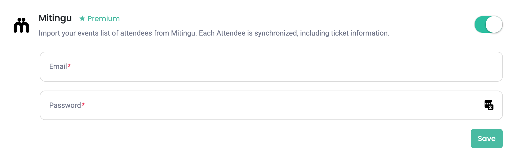Viewport: 514px width, 160px height.
Task: Click the green Premium star icon
Action: (x=82, y=19)
